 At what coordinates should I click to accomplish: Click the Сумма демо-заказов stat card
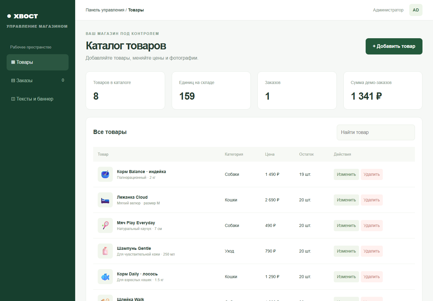coord(383,90)
